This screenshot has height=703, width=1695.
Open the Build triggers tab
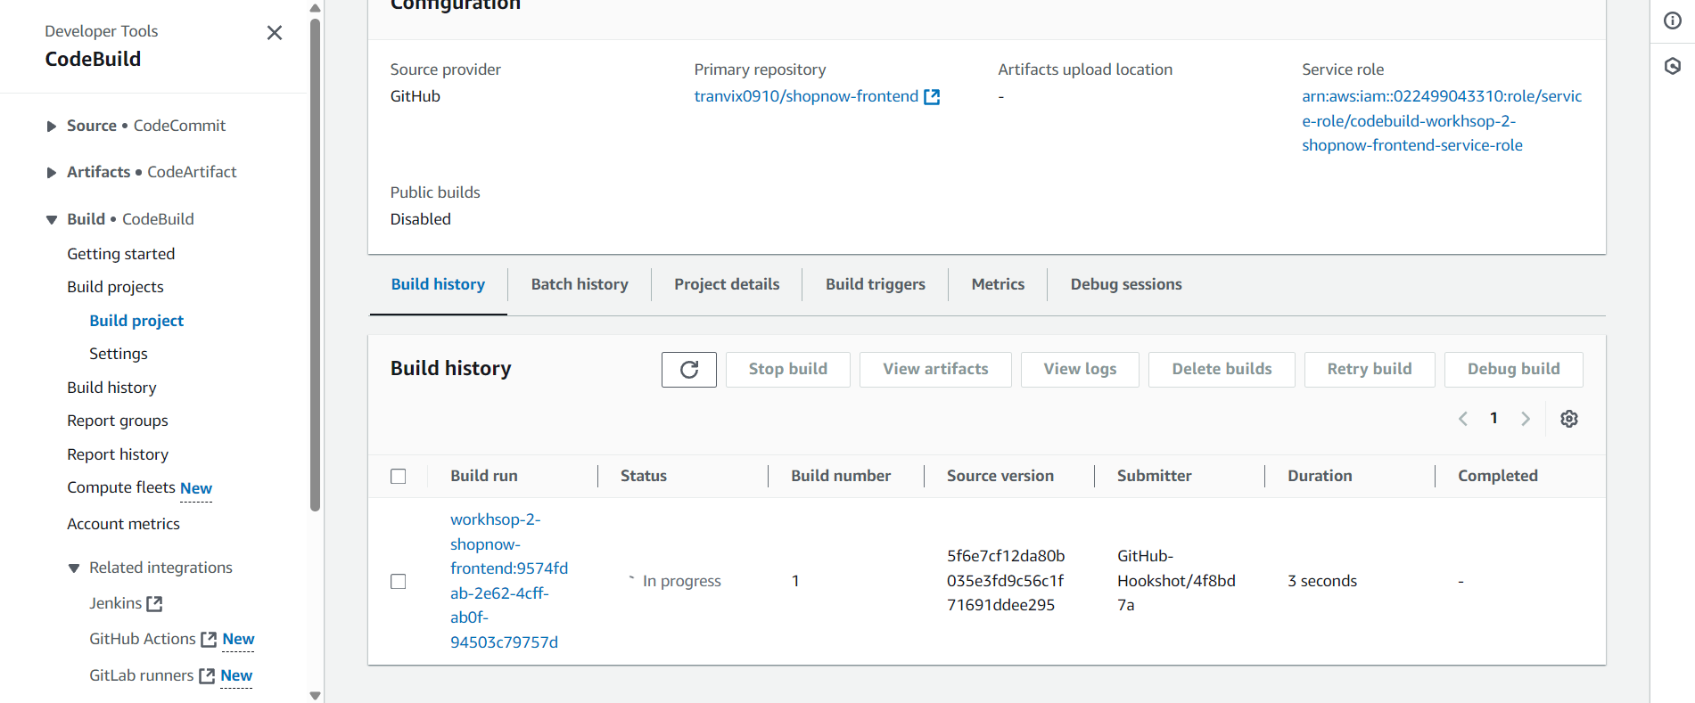876,284
